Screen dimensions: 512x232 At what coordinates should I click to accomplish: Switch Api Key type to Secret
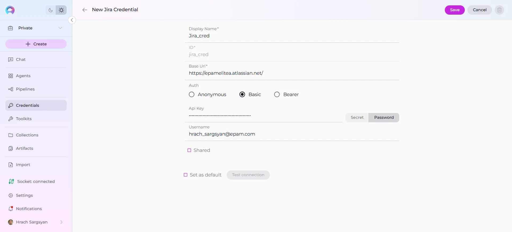point(357,117)
